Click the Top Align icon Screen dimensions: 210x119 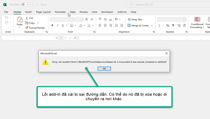tap(100, 19)
